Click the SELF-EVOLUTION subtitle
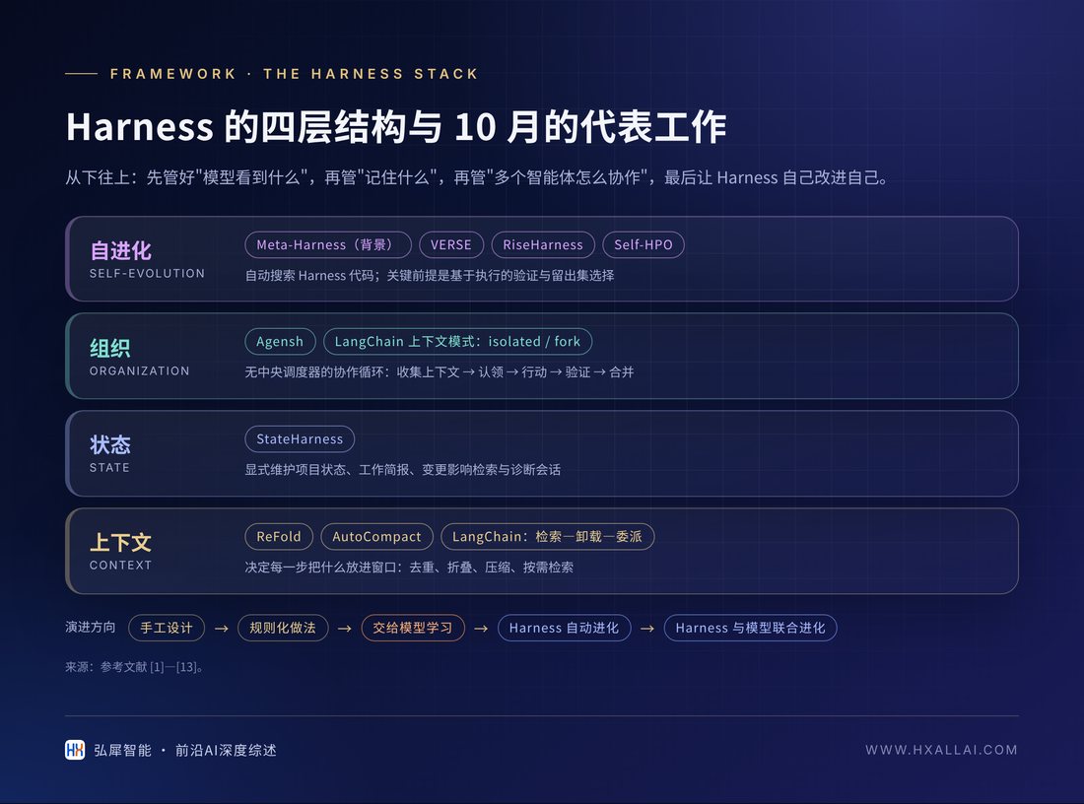 (x=147, y=274)
